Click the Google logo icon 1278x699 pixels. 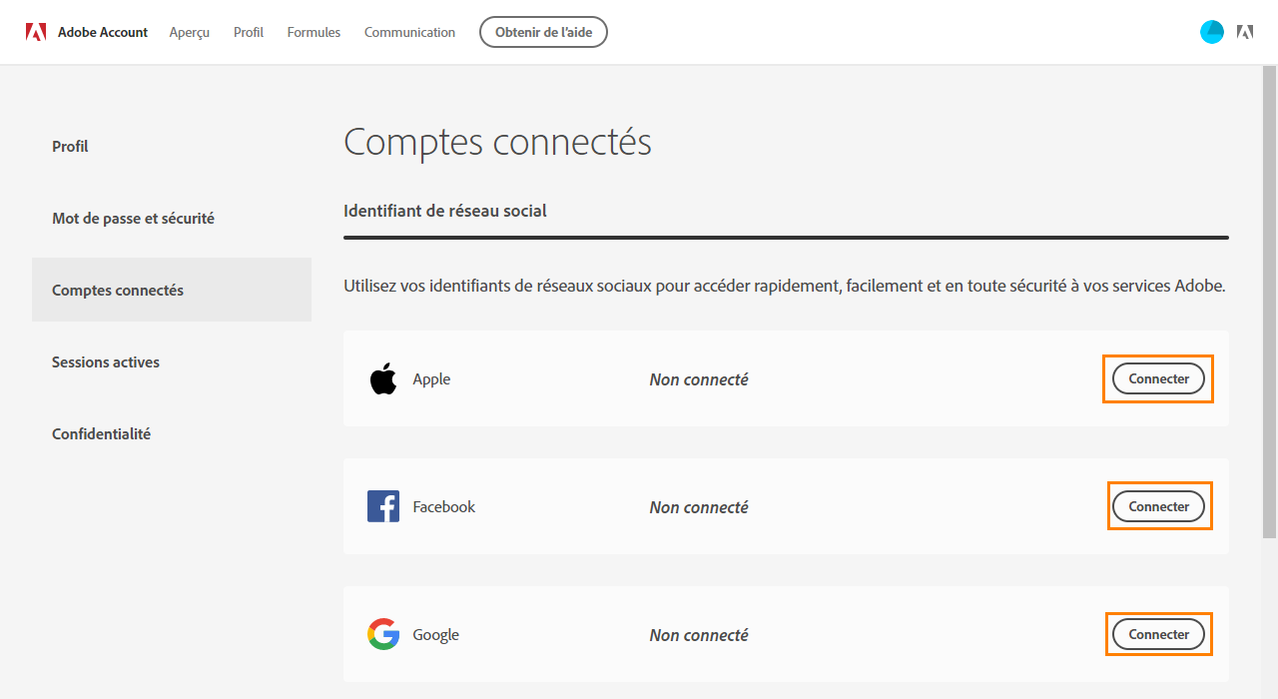pyautogui.click(x=383, y=635)
